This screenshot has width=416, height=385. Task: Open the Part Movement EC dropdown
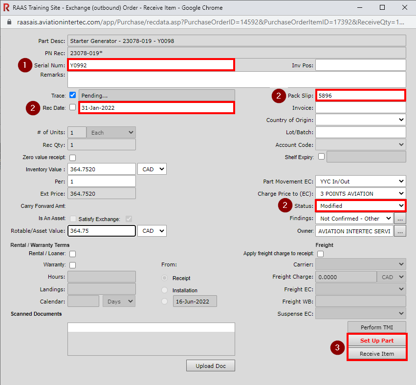pyautogui.click(x=360, y=181)
